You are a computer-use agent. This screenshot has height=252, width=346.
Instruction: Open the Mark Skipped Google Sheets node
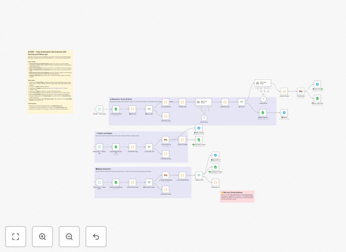pyautogui.click(x=263, y=112)
